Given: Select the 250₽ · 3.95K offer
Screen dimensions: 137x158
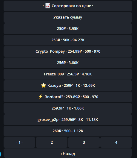Looking at the screenshot, I should click(x=68, y=29).
